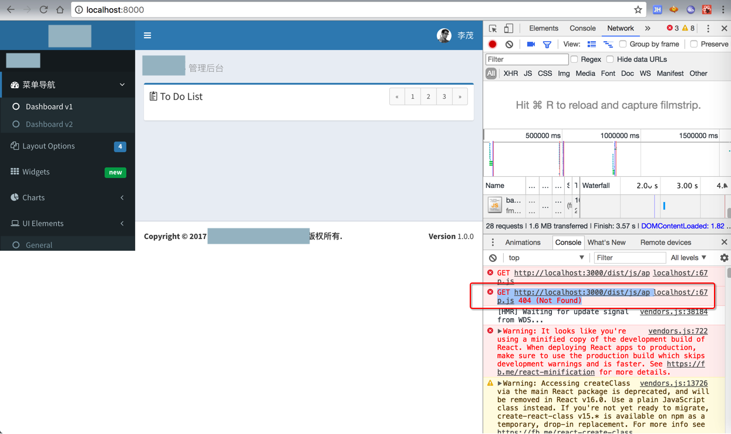Collapse the 菜单导航 menu

point(68,85)
